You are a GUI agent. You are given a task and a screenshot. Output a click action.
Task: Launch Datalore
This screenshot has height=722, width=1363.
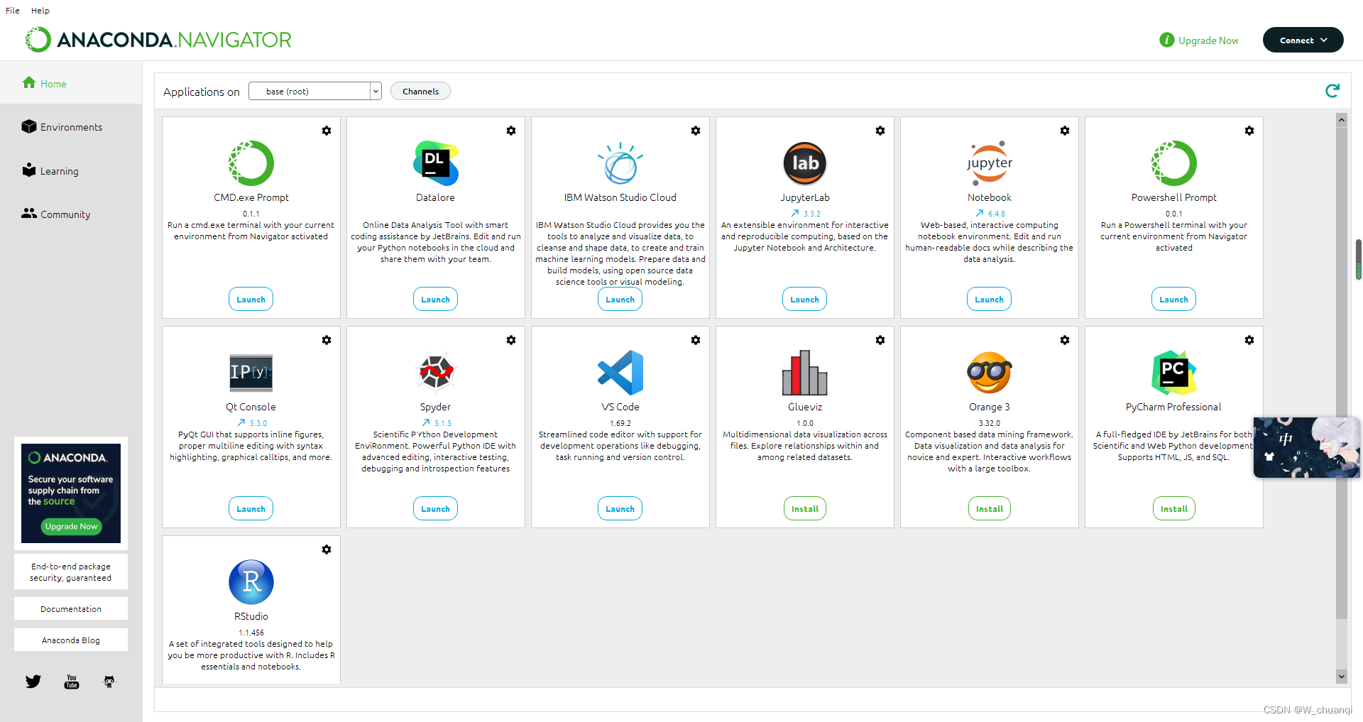[435, 299]
